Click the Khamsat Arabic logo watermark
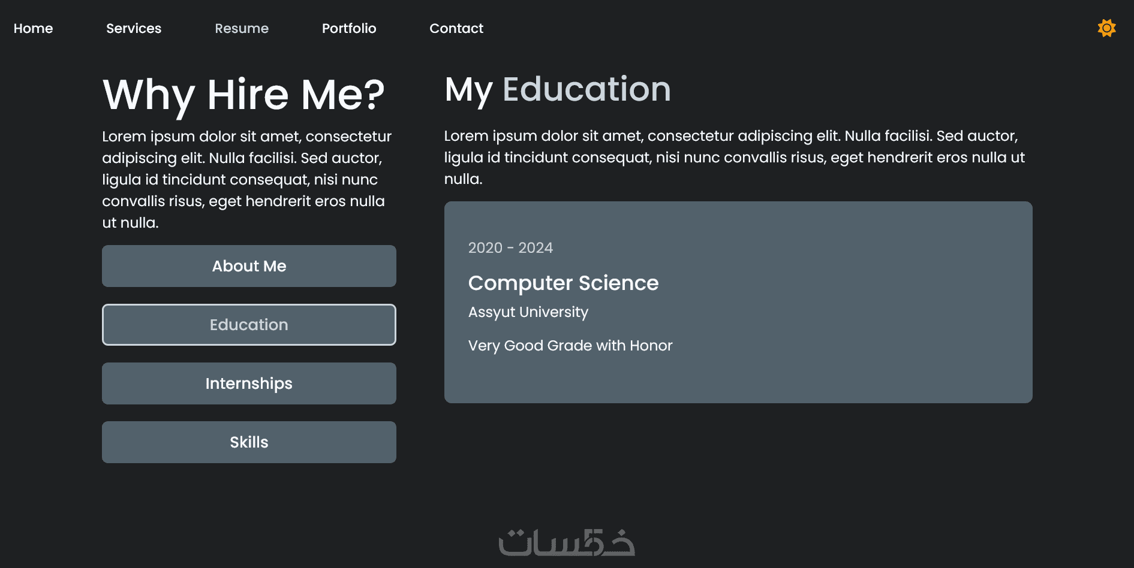 [x=566, y=542]
